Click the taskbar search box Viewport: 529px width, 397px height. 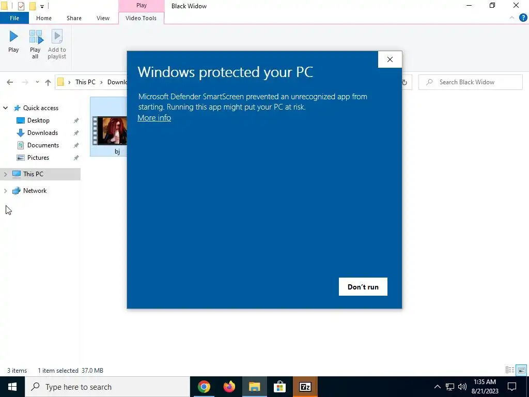[x=107, y=387]
